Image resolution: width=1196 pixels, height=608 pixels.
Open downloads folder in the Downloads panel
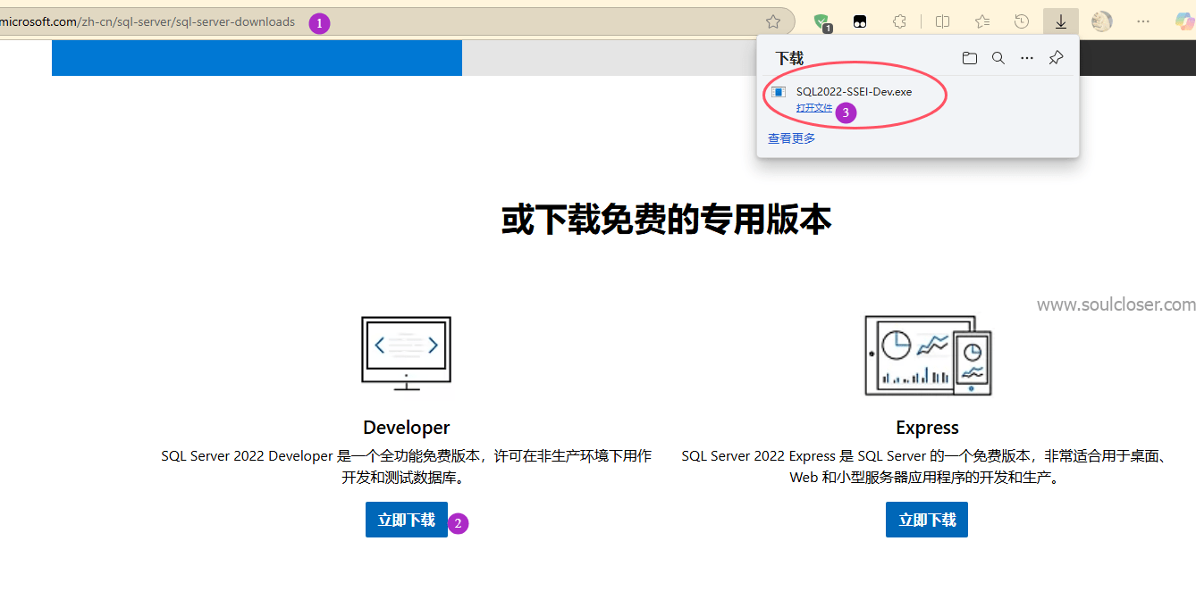[x=970, y=58]
